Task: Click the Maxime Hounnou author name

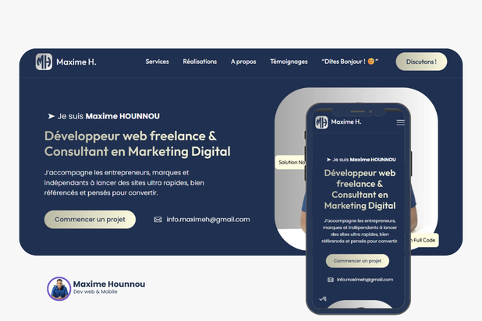Action: (x=109, y=284)
